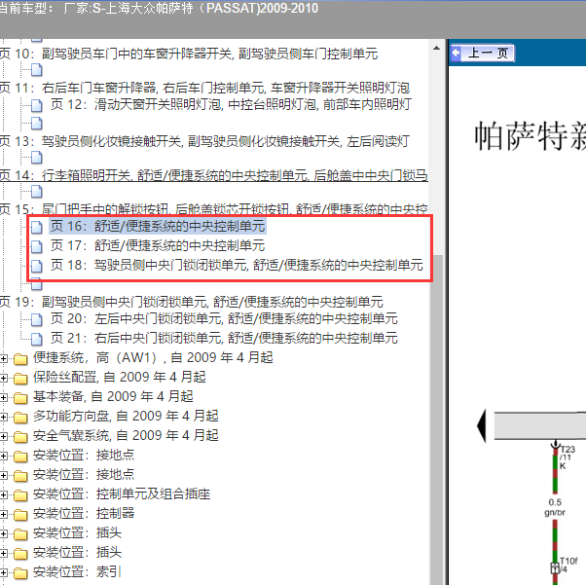Click the tree panel vertical scrollbar thumb

pos(436,419)
